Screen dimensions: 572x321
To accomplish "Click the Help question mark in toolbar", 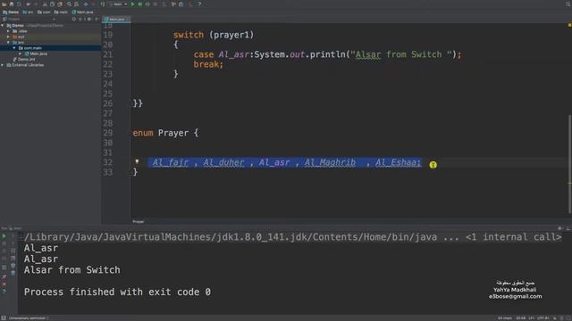I will (199, 4).
